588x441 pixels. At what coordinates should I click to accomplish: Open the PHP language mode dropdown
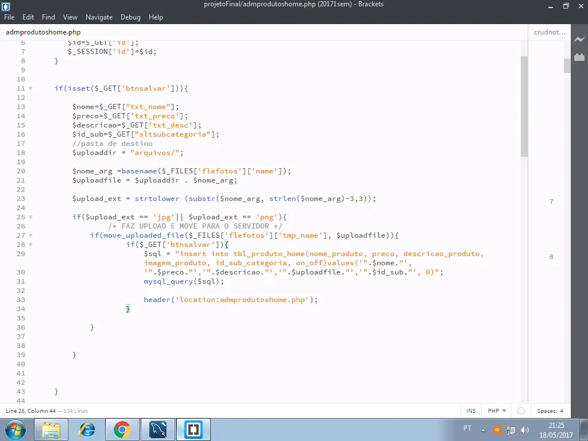click(x=497, y=411)
